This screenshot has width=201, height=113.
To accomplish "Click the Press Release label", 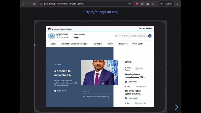I will click(128, 69).
